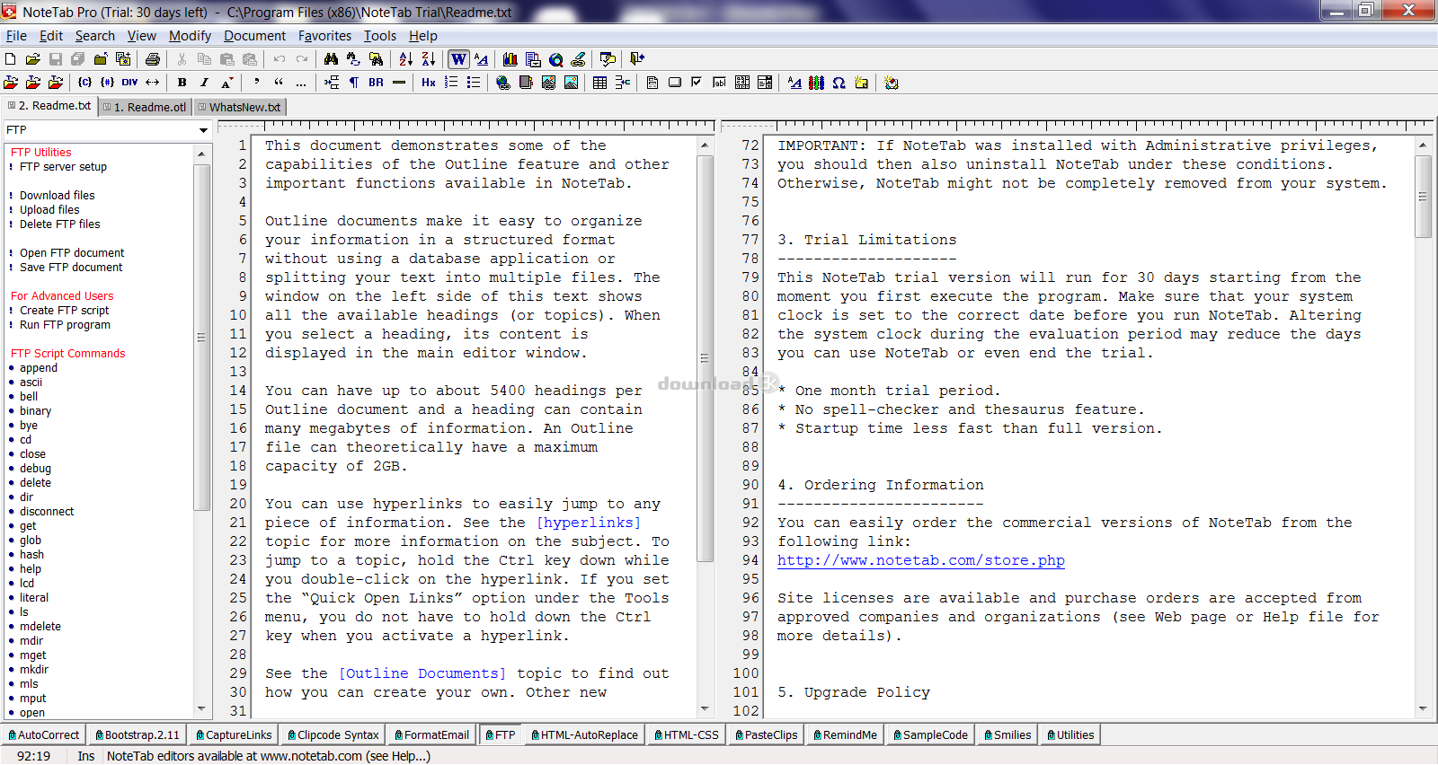This screenshot has height=765, width=1438.
Task: Open Find with the binoculars icon
Action: (332, 59)
